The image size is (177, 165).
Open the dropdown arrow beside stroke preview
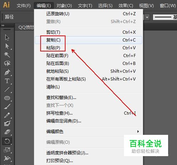[x=147, y=17]
